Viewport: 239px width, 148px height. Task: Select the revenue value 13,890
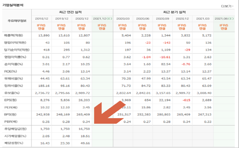pyautogui.click(x=44, y=36)
